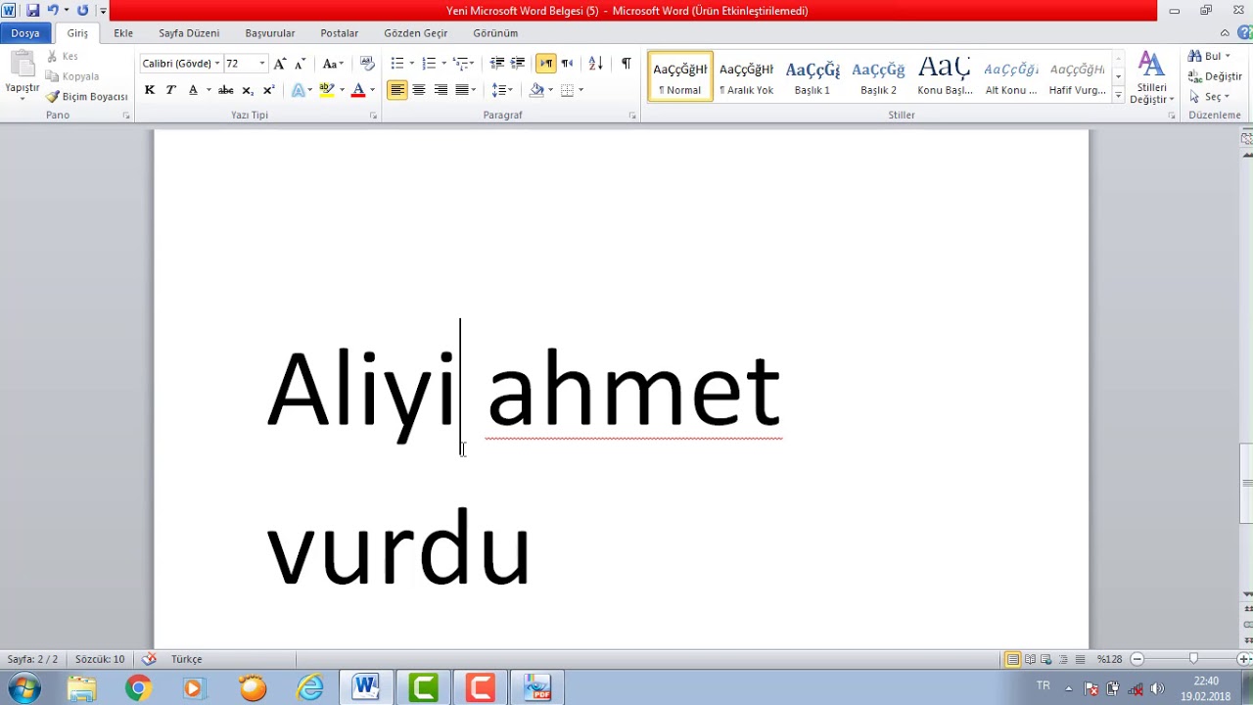Screen dimensions: 1253x705
Task: Open the bullet list dropdown arrow
Action: click(411, 64)
